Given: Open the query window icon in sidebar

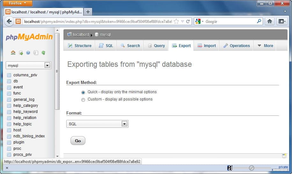Looking at the screenshot, I should (x=36, y=53).
